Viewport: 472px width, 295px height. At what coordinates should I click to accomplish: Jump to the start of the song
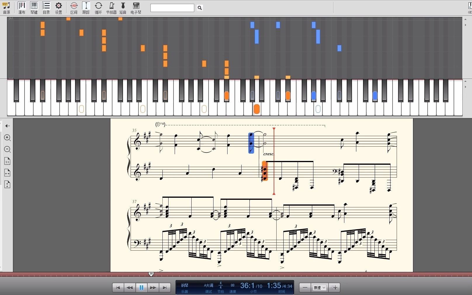(118, 287)
